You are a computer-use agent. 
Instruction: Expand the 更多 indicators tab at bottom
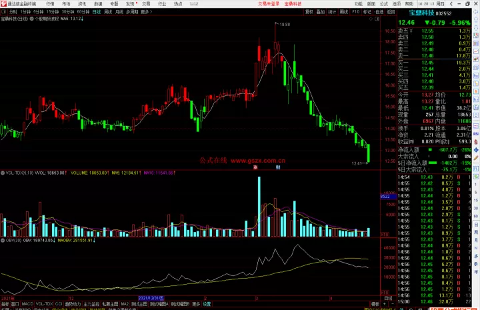196,304
